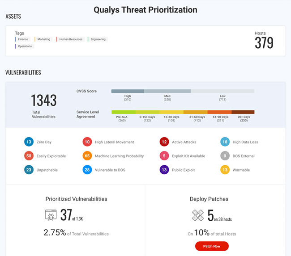Click the Vulnerable to DOS label

pyautogui.click(x=110, y=170)
